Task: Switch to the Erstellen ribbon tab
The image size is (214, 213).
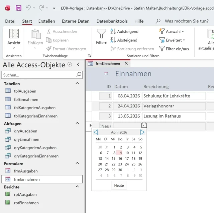Action: tap(46, 21)
